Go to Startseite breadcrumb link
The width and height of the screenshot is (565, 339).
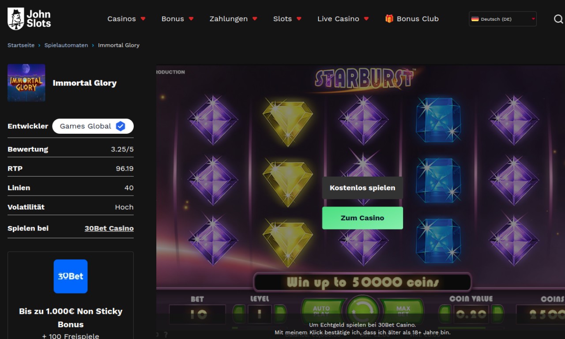(21, 45)
